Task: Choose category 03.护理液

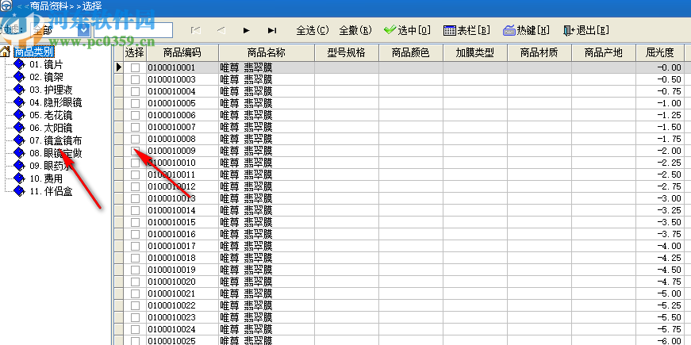Action: click(51, 90)
